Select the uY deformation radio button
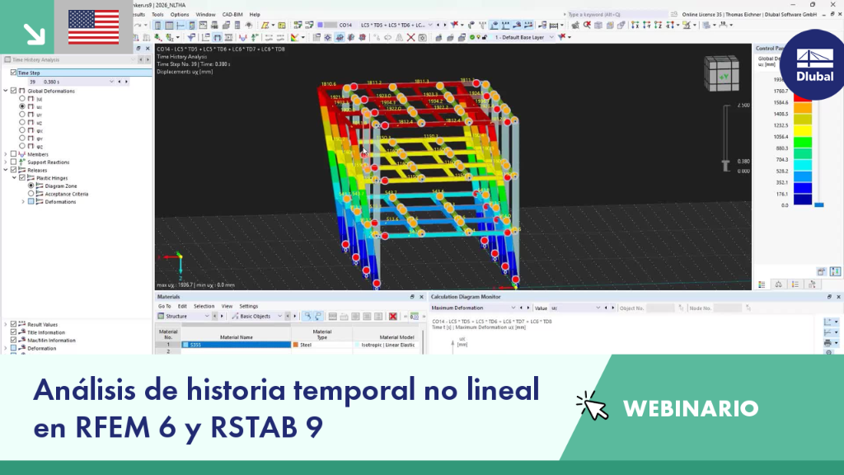 click(22, 115)
